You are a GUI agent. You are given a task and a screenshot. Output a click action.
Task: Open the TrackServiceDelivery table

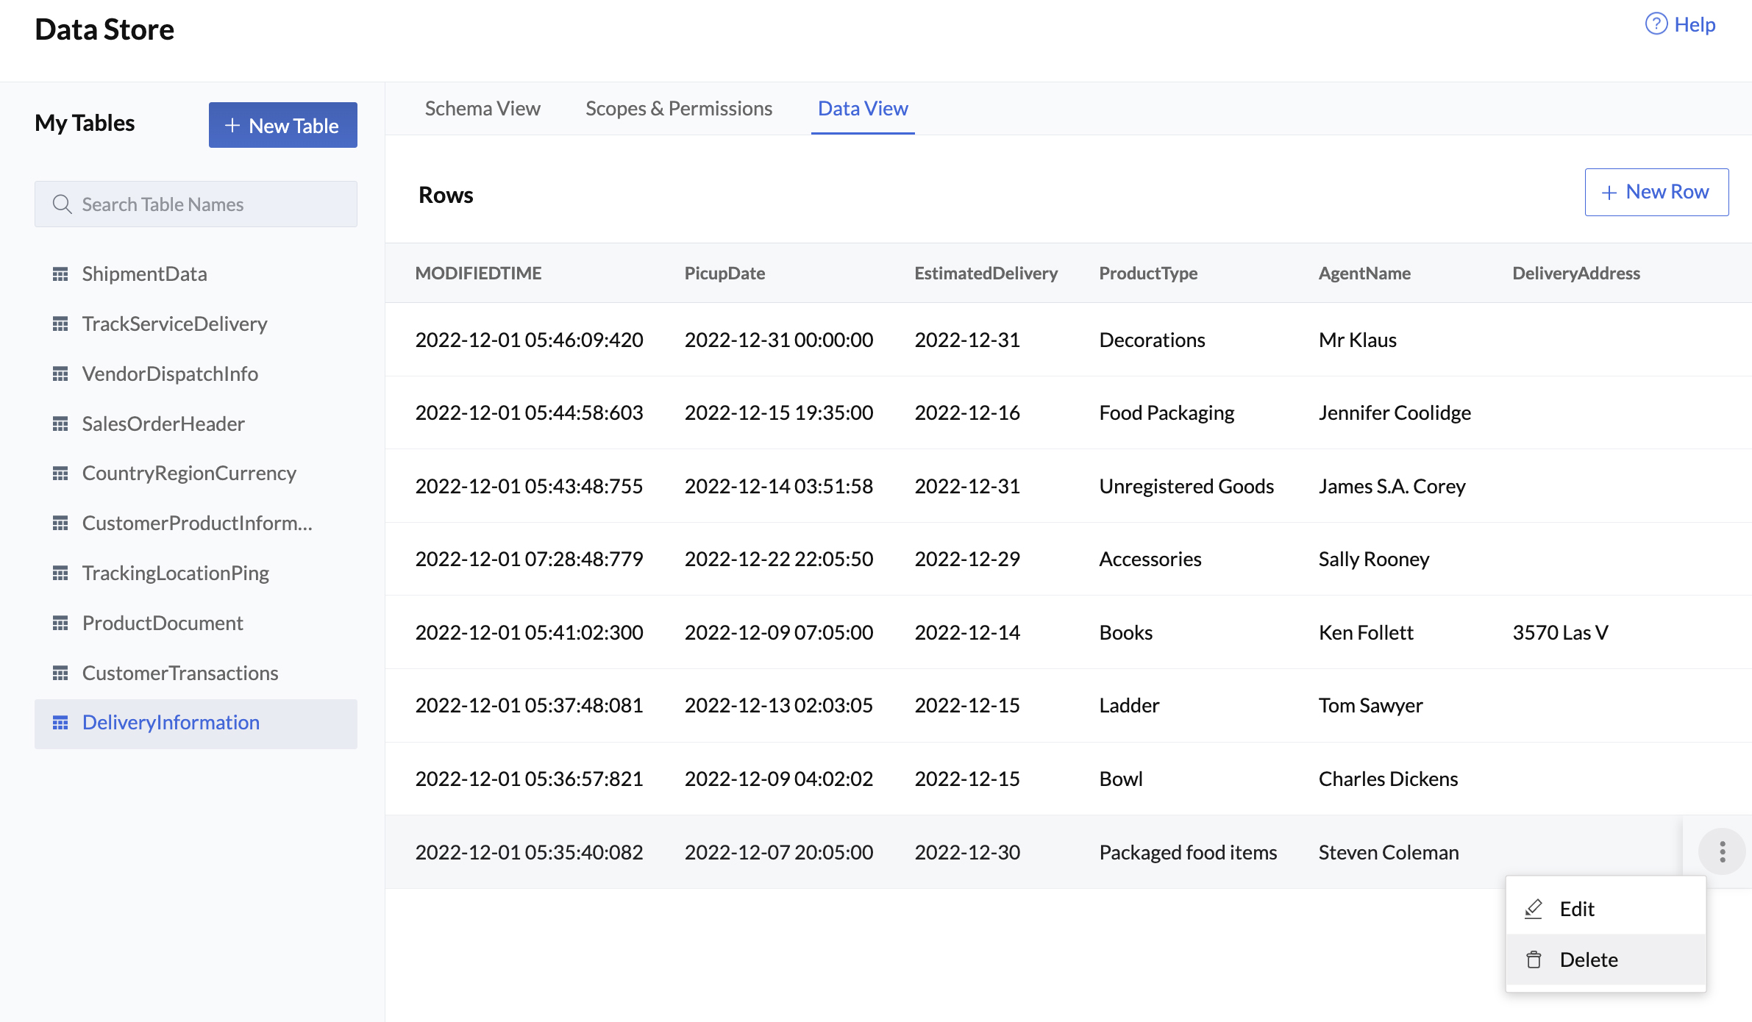(x=174, y=324)
